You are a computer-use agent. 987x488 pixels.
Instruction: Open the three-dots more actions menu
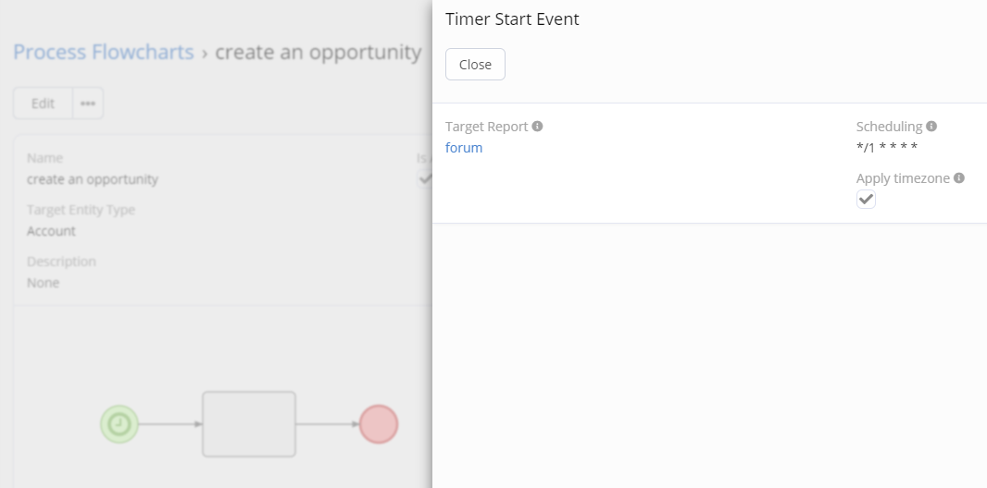tap(88, 104)
